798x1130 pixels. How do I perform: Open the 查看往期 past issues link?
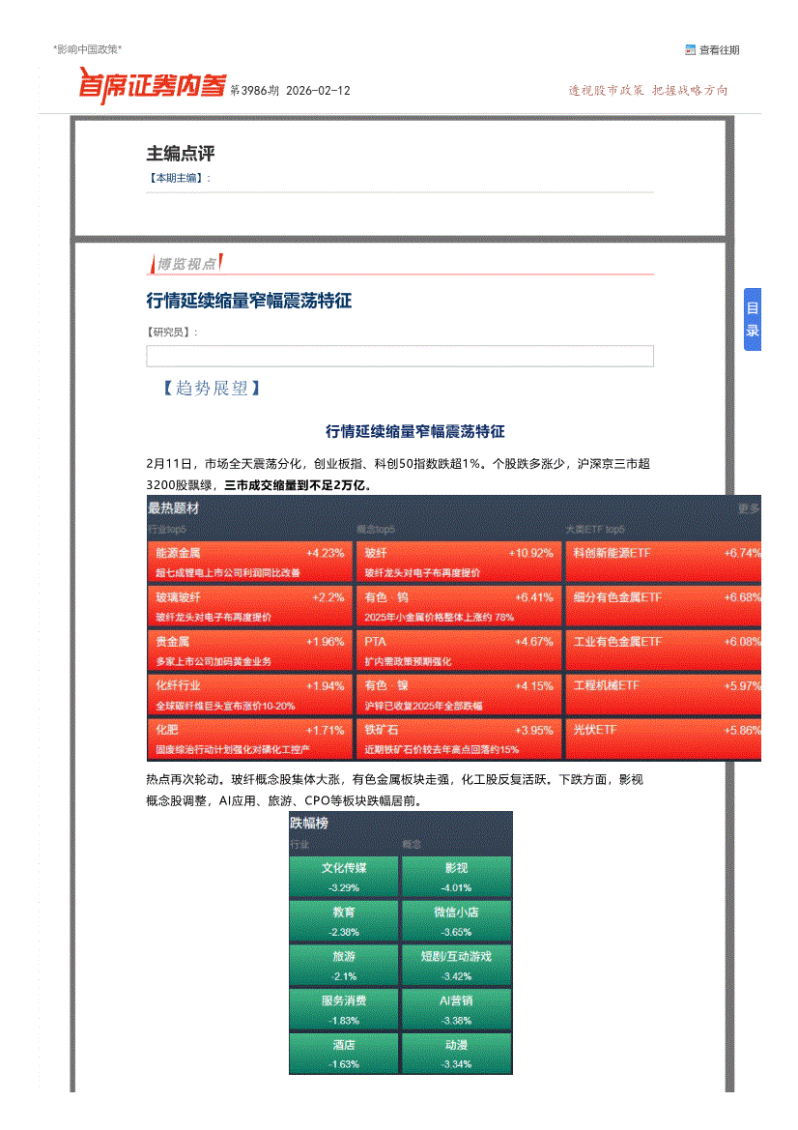tap(719, 50)
